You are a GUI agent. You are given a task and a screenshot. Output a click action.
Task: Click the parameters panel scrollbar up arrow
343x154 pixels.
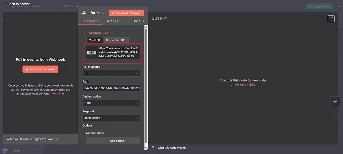pos(146,27)
